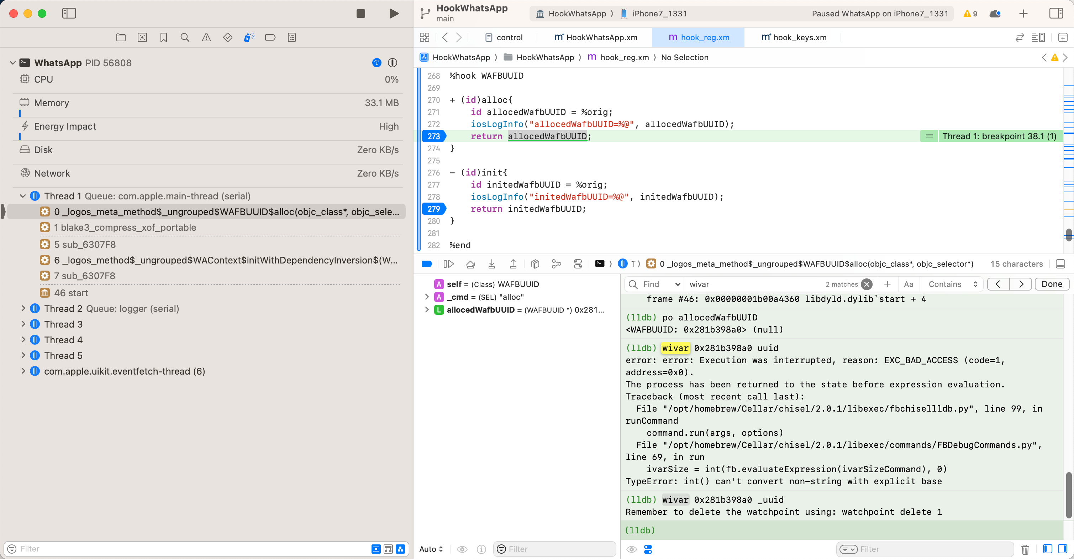The width and height of the screenshot is (1074, 559).
Task: Open Debug Memory Graph
Action: pos(556,263)
